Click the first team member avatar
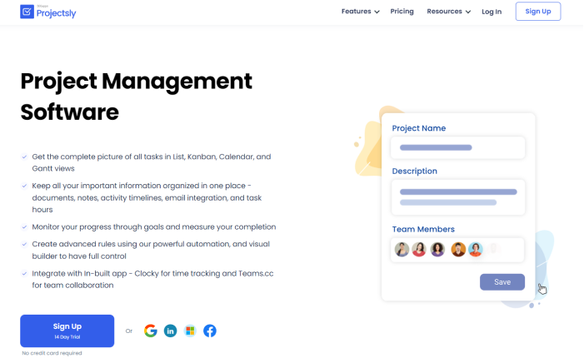This screenshot has height=363, width=584. pos(402,249)
